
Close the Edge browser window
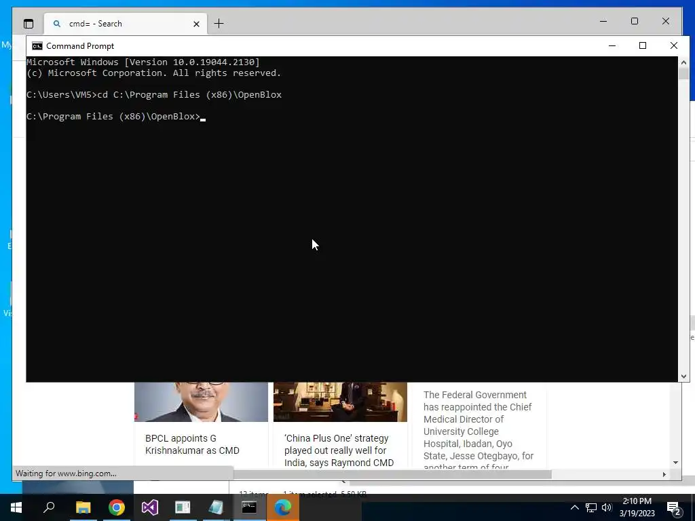[666, 21]
